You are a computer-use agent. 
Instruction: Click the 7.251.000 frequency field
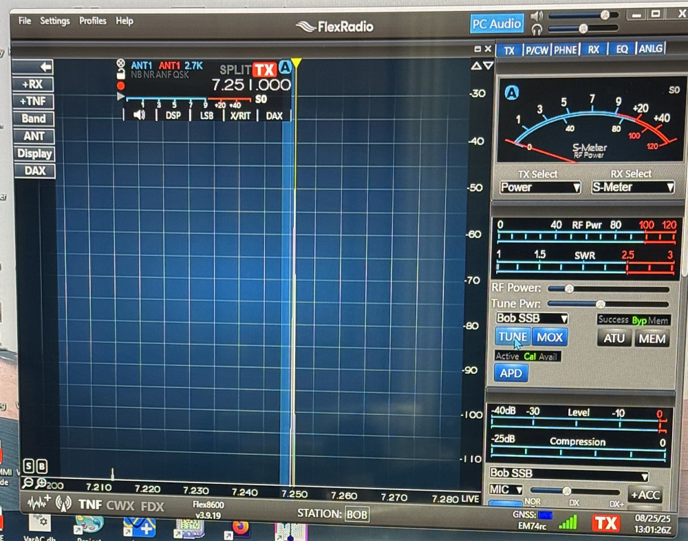pyautogui.click(x=251, y=85)
